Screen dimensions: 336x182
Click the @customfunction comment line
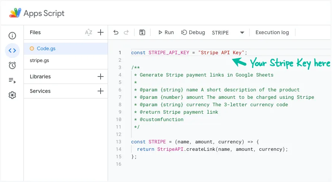(x=159, y=119)
